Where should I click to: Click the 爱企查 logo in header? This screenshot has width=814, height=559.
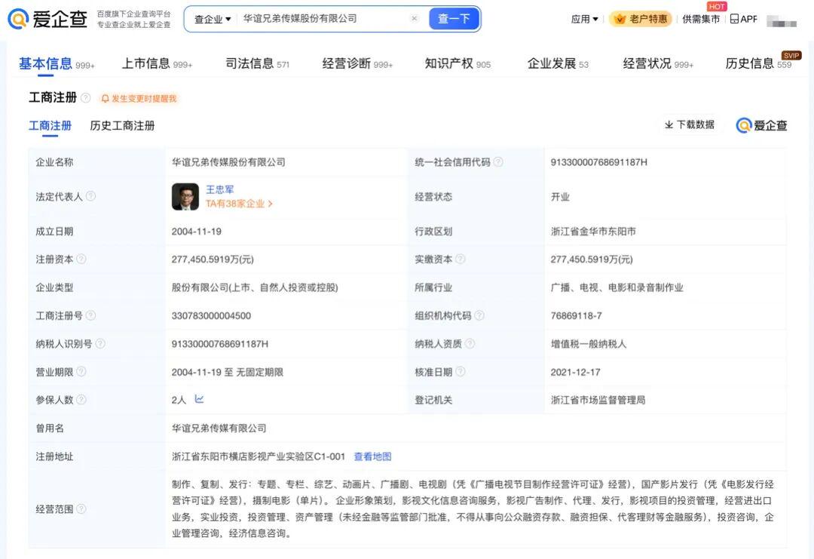pos(47,19)
